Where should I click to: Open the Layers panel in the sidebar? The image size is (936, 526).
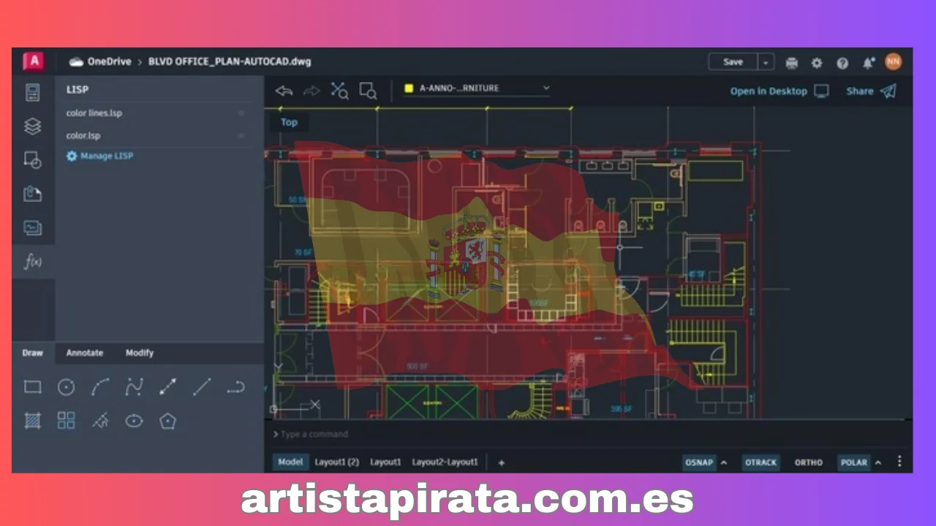(32, 126)
